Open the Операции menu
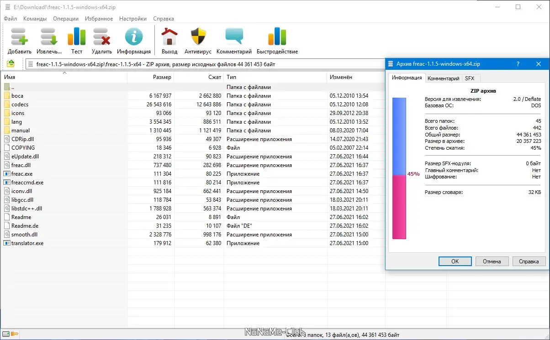Screen dimensions: 550x340 66,19
